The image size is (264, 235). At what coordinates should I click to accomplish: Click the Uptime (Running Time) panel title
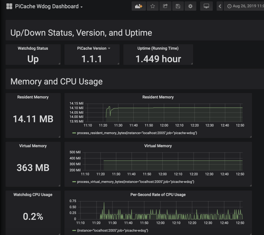pos(158,48)
